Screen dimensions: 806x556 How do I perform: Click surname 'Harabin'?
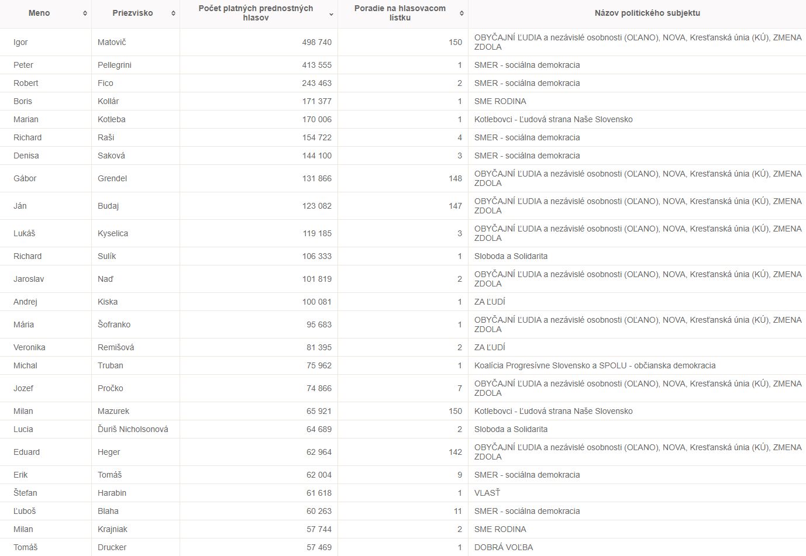(x=112, y=493)
